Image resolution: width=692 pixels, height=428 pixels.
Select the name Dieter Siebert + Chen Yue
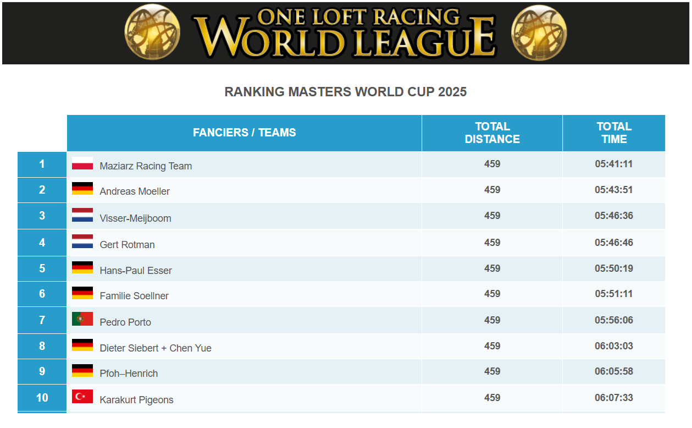pyautogui.click(x=156, y=348)
